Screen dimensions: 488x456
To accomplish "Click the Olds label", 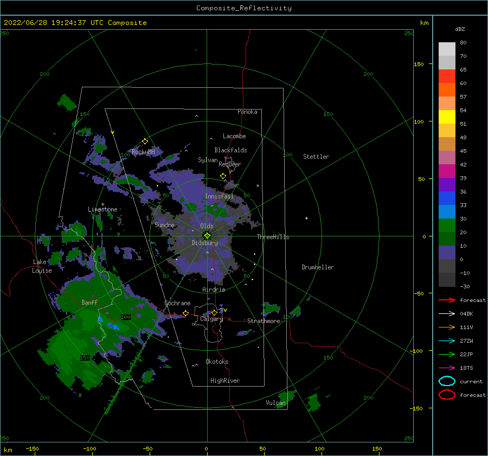I will [x=207, y=226].
